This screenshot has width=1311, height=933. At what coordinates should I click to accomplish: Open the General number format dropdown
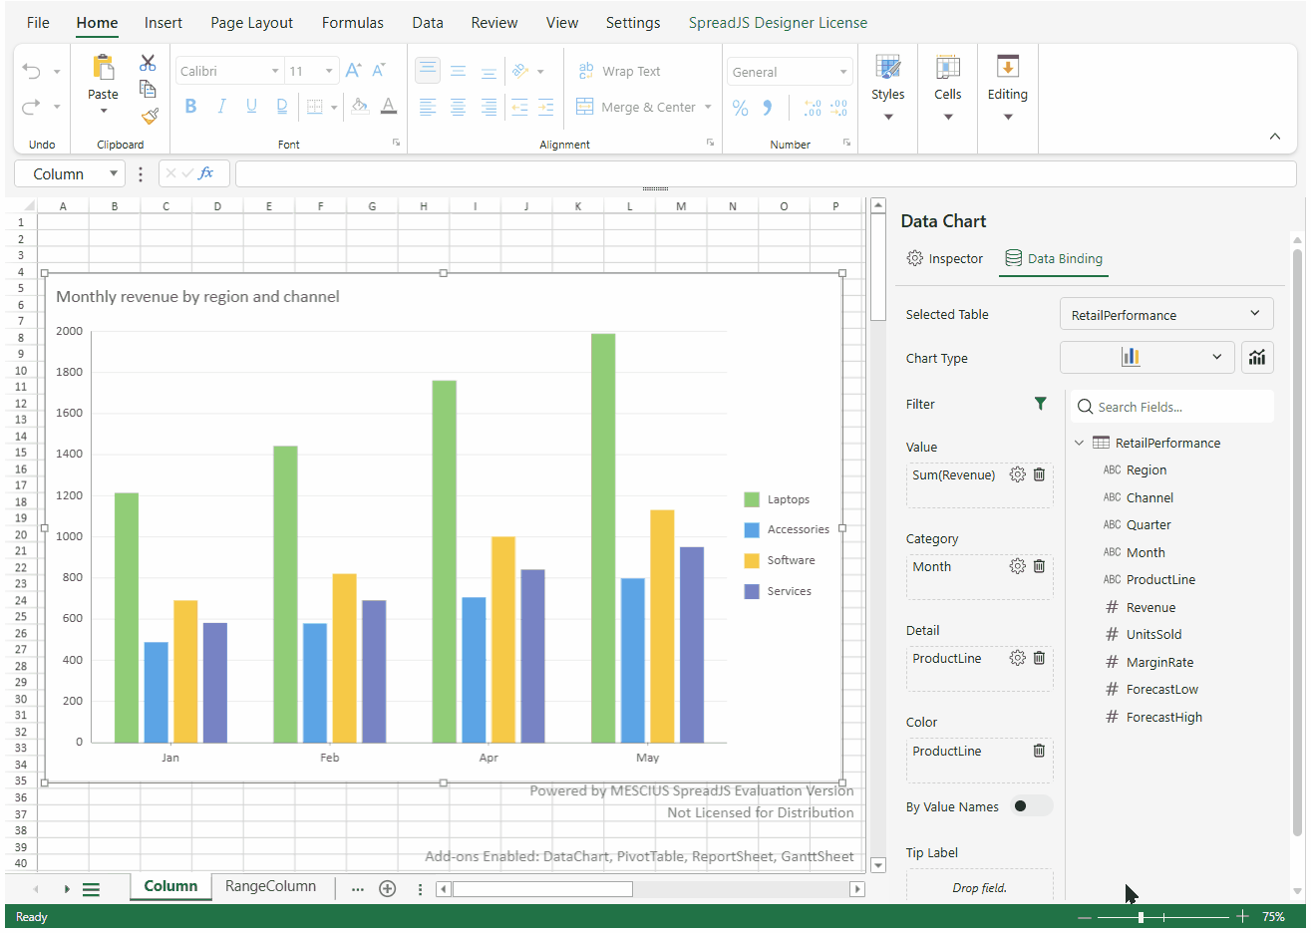843,72
